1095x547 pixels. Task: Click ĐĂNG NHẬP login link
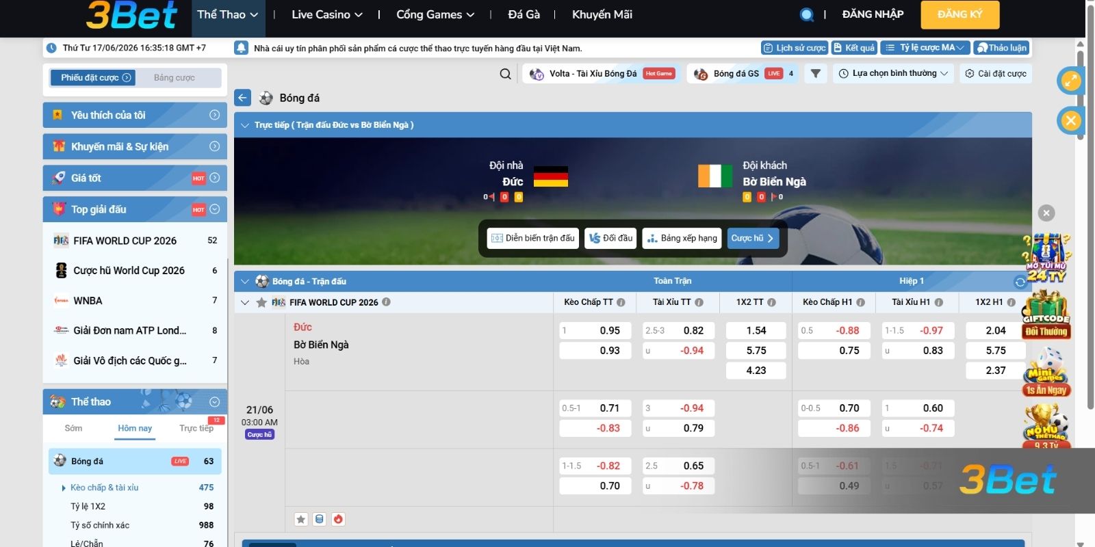pos(873,14)
